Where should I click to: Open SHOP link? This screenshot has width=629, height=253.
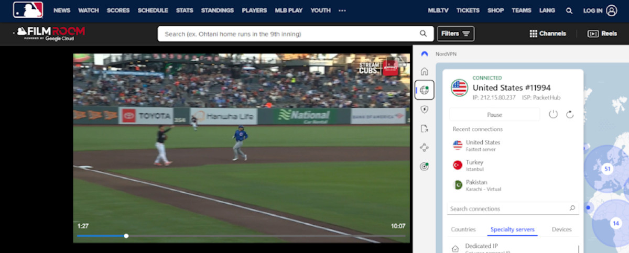(x=495, y=10)
